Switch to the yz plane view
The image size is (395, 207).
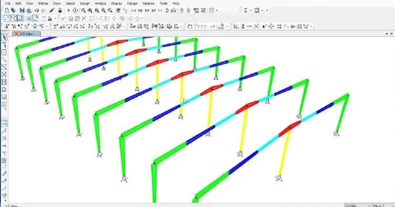click(x=153, y=11)
